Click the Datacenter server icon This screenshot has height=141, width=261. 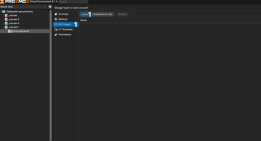(4, 11)
